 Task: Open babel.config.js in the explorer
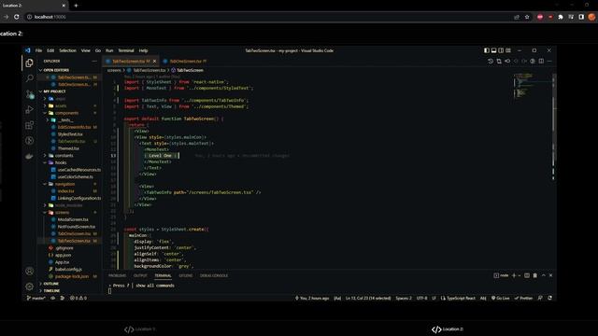(x=68, y=270)
